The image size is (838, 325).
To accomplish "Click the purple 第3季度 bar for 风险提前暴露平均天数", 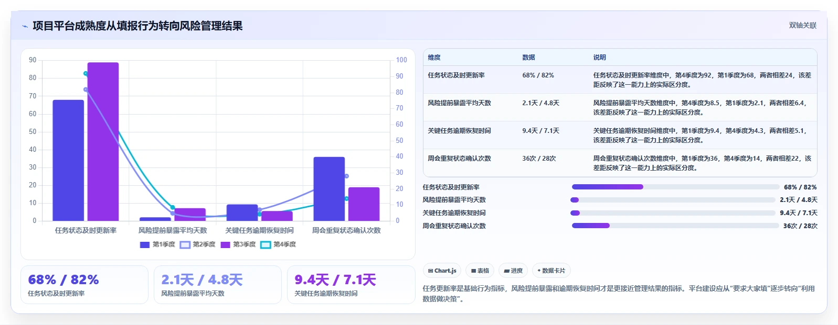I will [190, 215].
